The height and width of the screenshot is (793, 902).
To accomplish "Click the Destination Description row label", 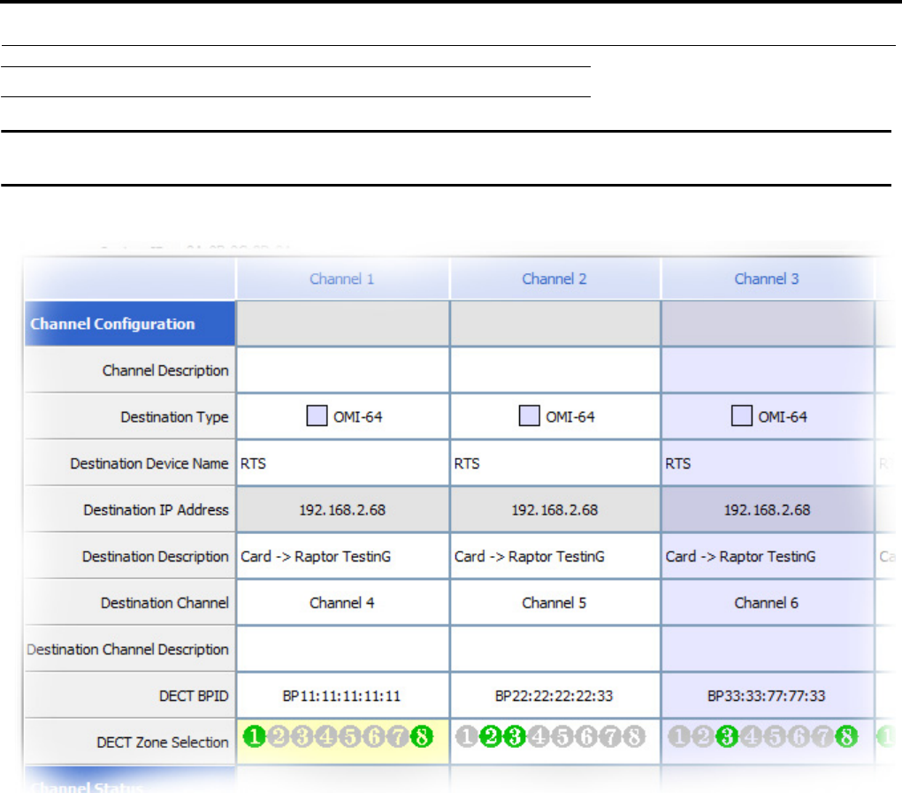I will tap(156, 557).
